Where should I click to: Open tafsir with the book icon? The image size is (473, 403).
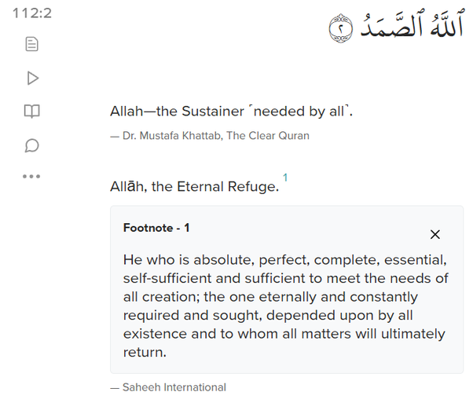coord(31,112)
